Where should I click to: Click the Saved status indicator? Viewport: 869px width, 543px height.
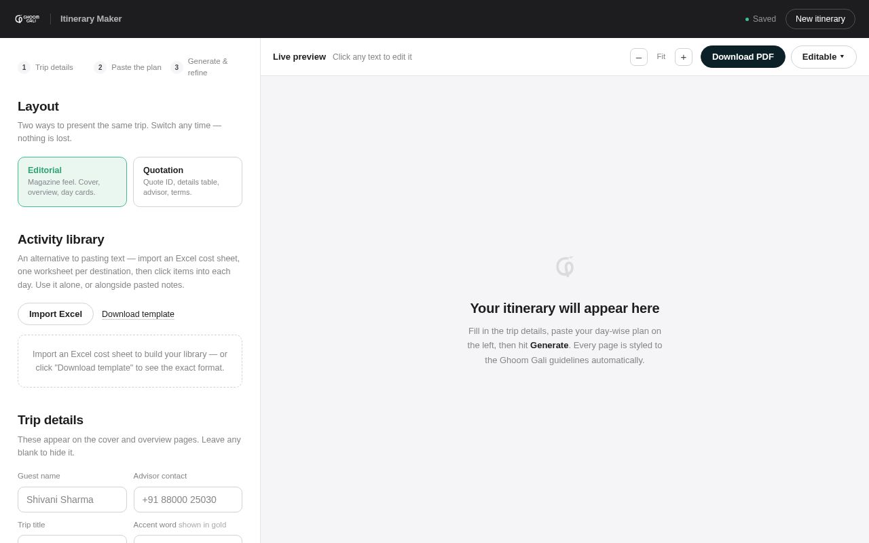pyautogui.click(x=760, y=19)
